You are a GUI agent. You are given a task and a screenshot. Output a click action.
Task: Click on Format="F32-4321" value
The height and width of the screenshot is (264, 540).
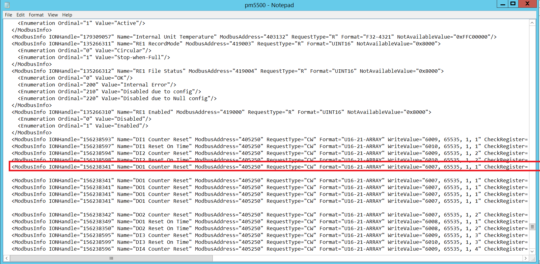[x=368, y=37]
